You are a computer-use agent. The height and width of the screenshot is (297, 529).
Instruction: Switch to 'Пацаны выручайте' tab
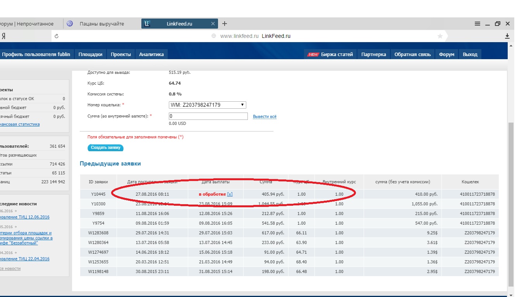pos(101,24)
